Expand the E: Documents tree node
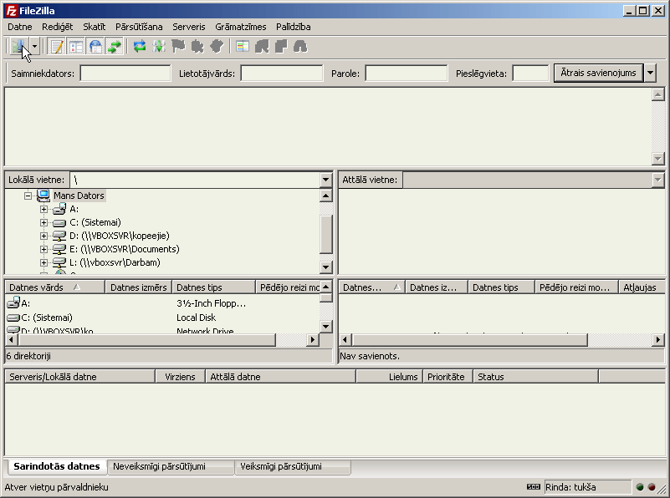Viewport: 670px width, 498px height. coord(43,249)
